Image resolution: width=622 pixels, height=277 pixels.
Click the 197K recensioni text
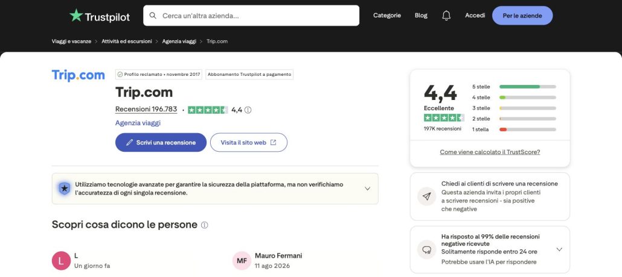(442, 129)
